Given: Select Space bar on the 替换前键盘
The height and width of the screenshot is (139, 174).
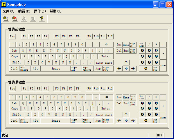Looking at the screenshot, I should pyautogui.click(x=56, y=69).
